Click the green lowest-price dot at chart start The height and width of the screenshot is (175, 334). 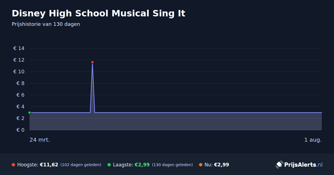point(30,112)
